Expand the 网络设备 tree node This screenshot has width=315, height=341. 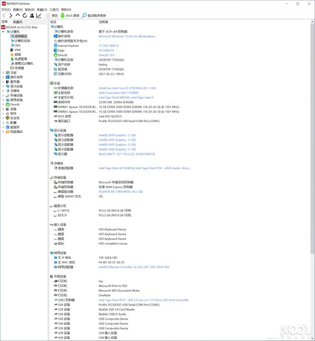click(3, 100)
